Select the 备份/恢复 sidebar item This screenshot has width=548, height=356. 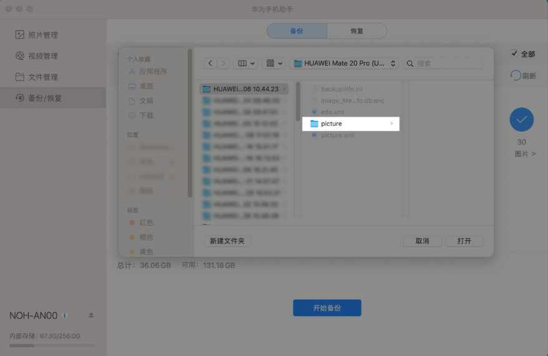(x=53, y=98)
